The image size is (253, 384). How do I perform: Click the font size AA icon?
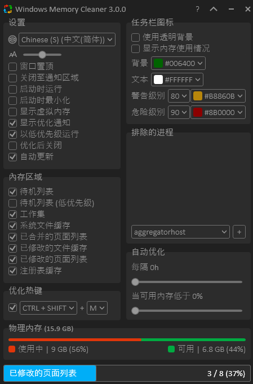pos(13,54)
